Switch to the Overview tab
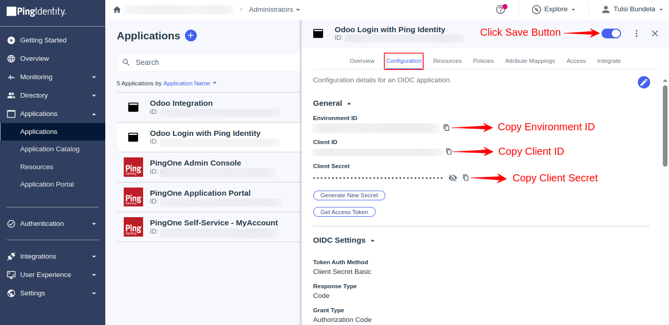This screenshot has height=325, width=669. pos(362,61)
